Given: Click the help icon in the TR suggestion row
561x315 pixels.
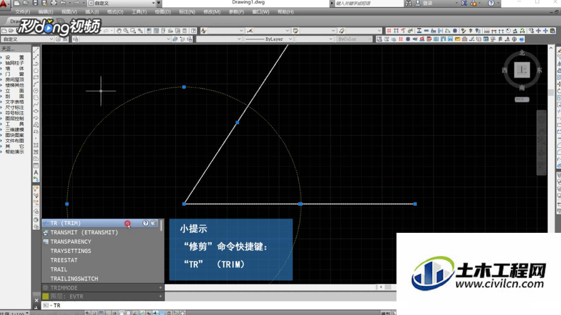Looking at the screenshot, I should [145, 223].
